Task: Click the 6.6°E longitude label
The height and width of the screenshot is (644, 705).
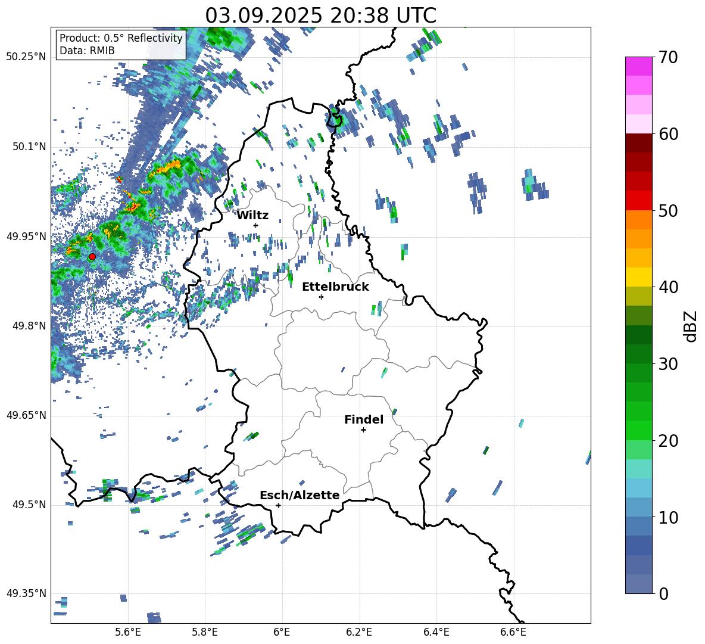Action: tap(513, 632)
